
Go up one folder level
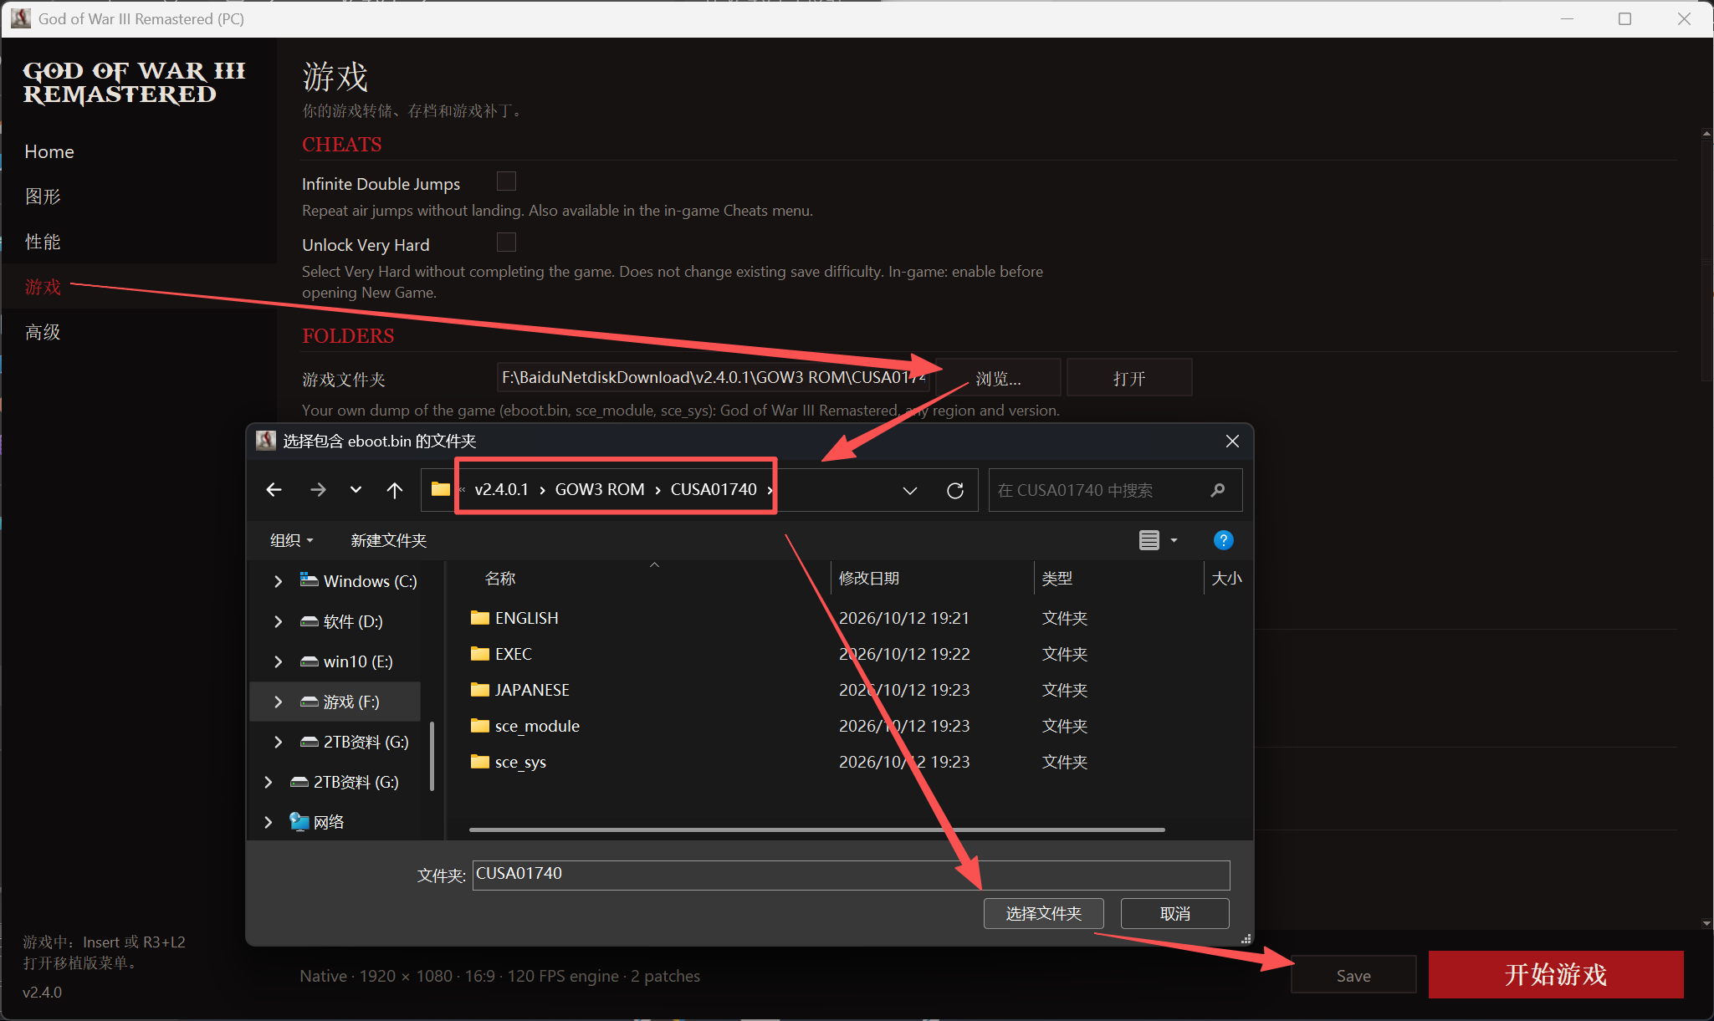click(395, 490)
